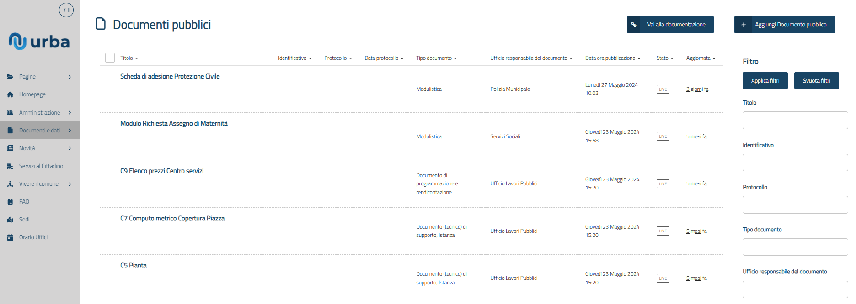856x304 pixels.
Task: Click the Homepage house icon
Action: pos(10,94)
